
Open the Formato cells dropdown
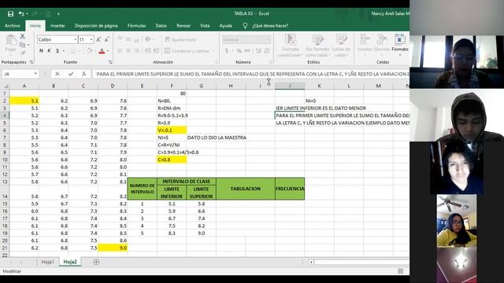pyautogui.click(x=400, y=44)
